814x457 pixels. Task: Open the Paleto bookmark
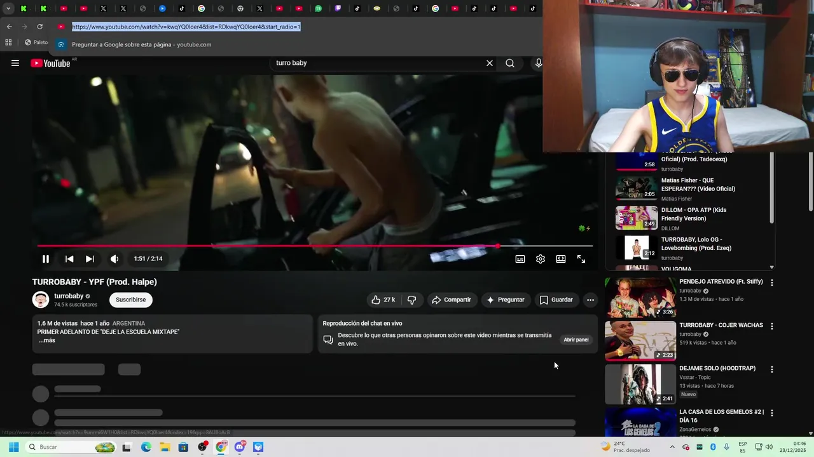[36, 43]
